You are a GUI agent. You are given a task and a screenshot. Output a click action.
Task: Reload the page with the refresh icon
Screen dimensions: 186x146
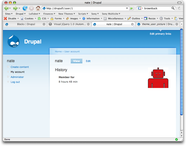point(25,8)
